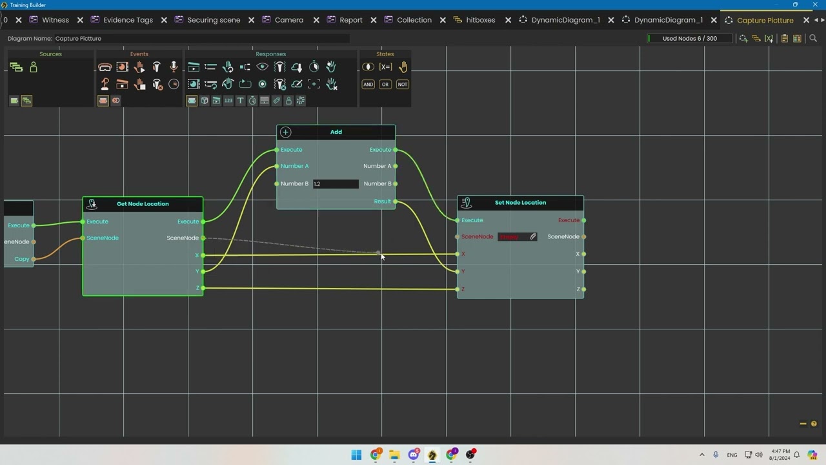
Task: Insert the NOT logic state
Action: pyautogui.click(x=402, y=85)
